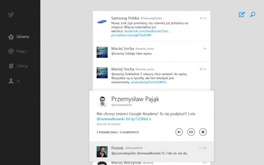Reply to Przemysław Pająk's tweet
The image size is (264, 165).
[x=179, y=132]
